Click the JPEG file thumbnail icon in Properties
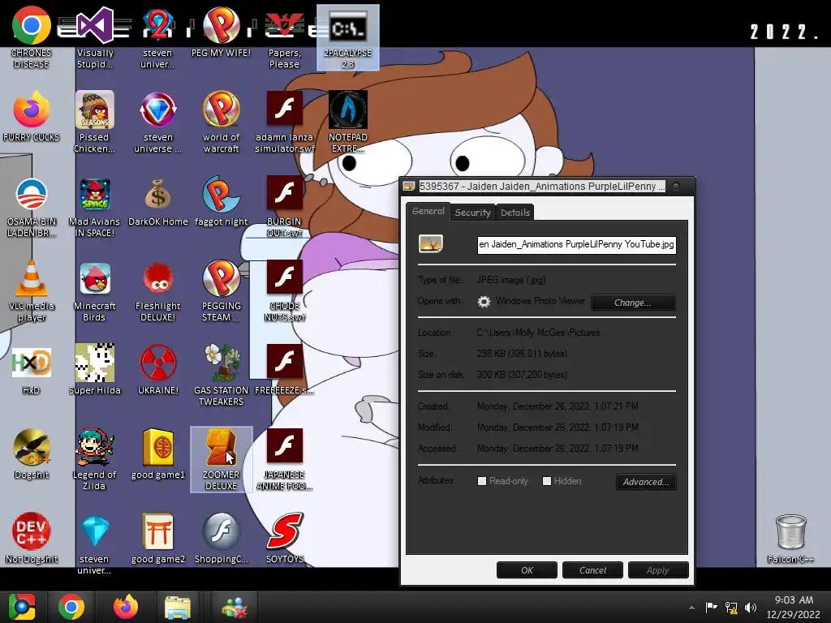 click(x=430, y=243)
